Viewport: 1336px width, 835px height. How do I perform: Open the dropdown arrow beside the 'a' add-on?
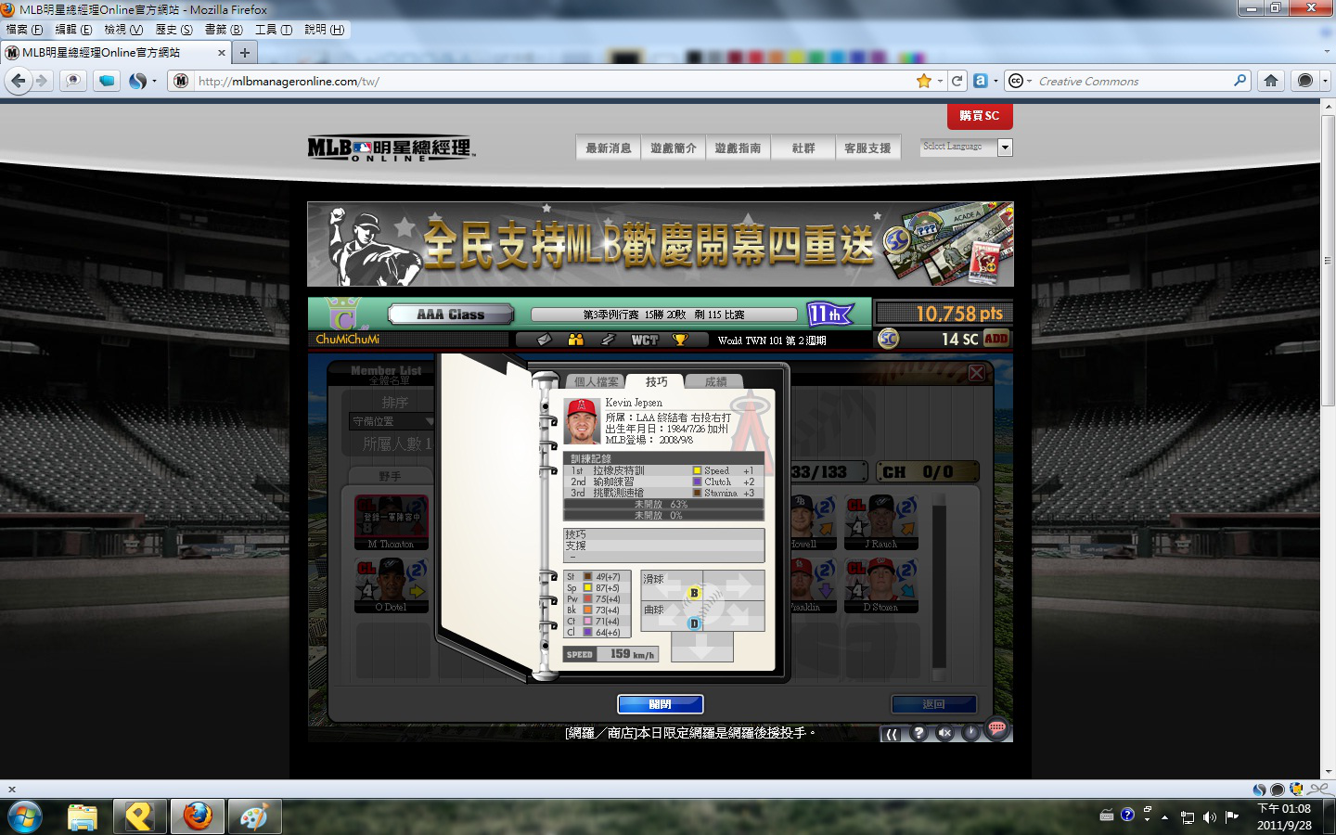[x=996, y=81]
